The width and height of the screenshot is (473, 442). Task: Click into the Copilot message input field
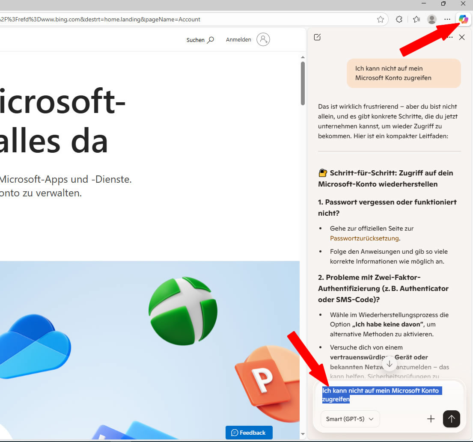(x=389, y=395)
